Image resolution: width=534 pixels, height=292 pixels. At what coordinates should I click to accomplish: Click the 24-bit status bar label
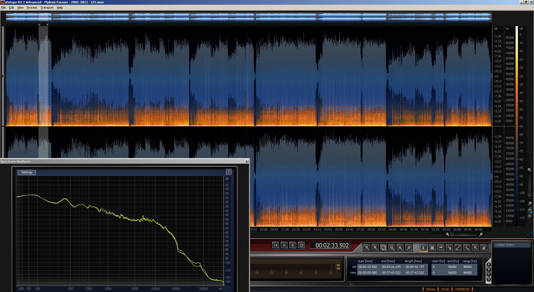tap(445, 289)
